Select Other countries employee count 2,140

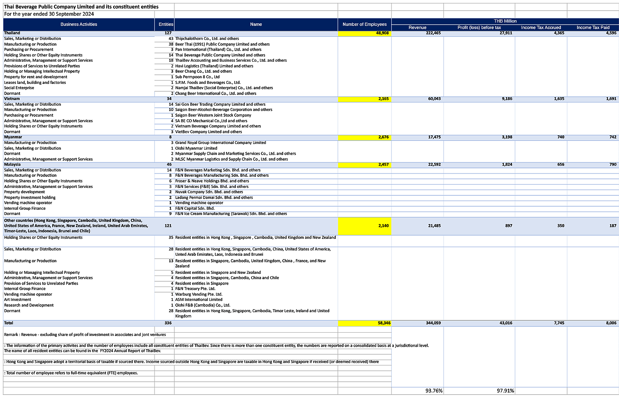[365, 226]
